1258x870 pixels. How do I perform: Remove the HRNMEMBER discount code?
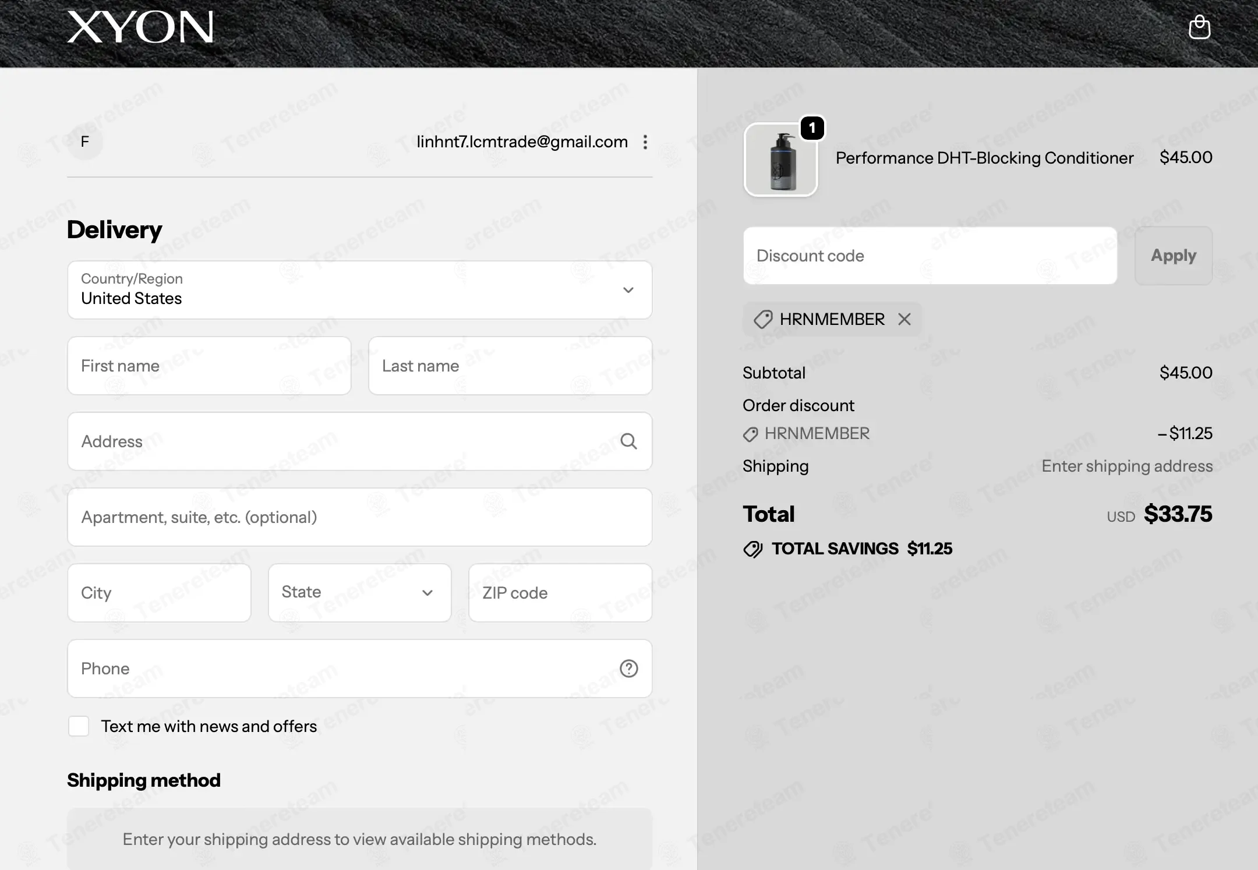(904, 319)
